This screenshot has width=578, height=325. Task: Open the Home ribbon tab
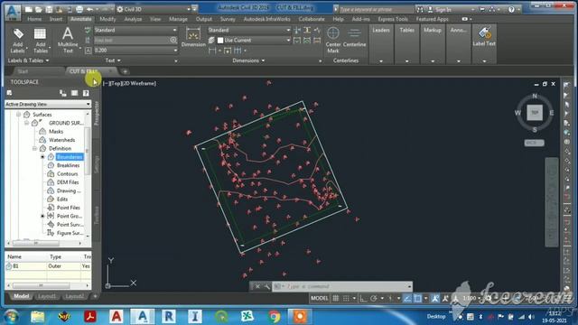click(x=34, y=19)
